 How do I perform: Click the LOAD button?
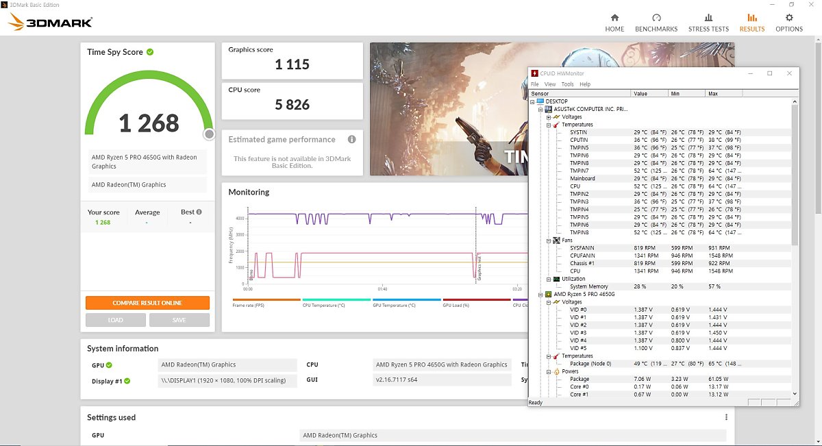(116, 320)
